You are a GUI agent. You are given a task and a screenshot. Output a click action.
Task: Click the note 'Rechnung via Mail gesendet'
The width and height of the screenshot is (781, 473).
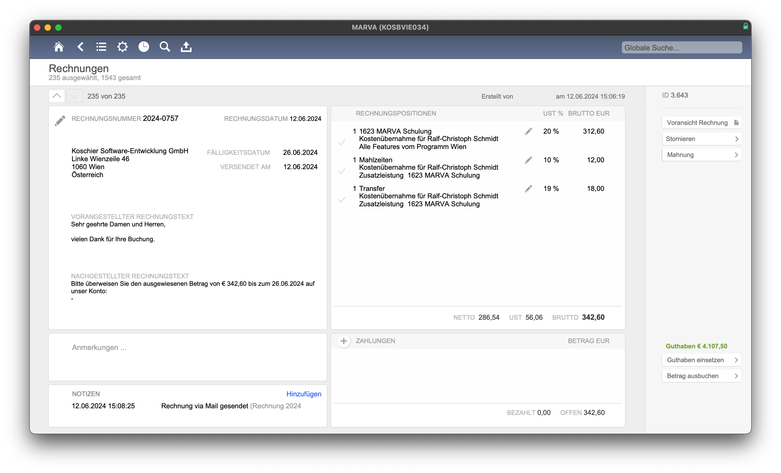pos(205,406)
